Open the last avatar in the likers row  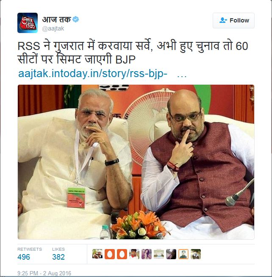196,254
